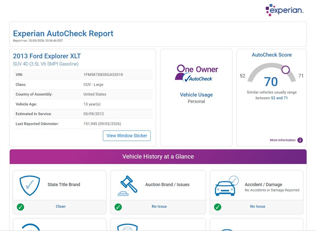The image size is (316, 231).
Task: Click the More Information link
Action: pyautogui.click(x=283, y=140)
